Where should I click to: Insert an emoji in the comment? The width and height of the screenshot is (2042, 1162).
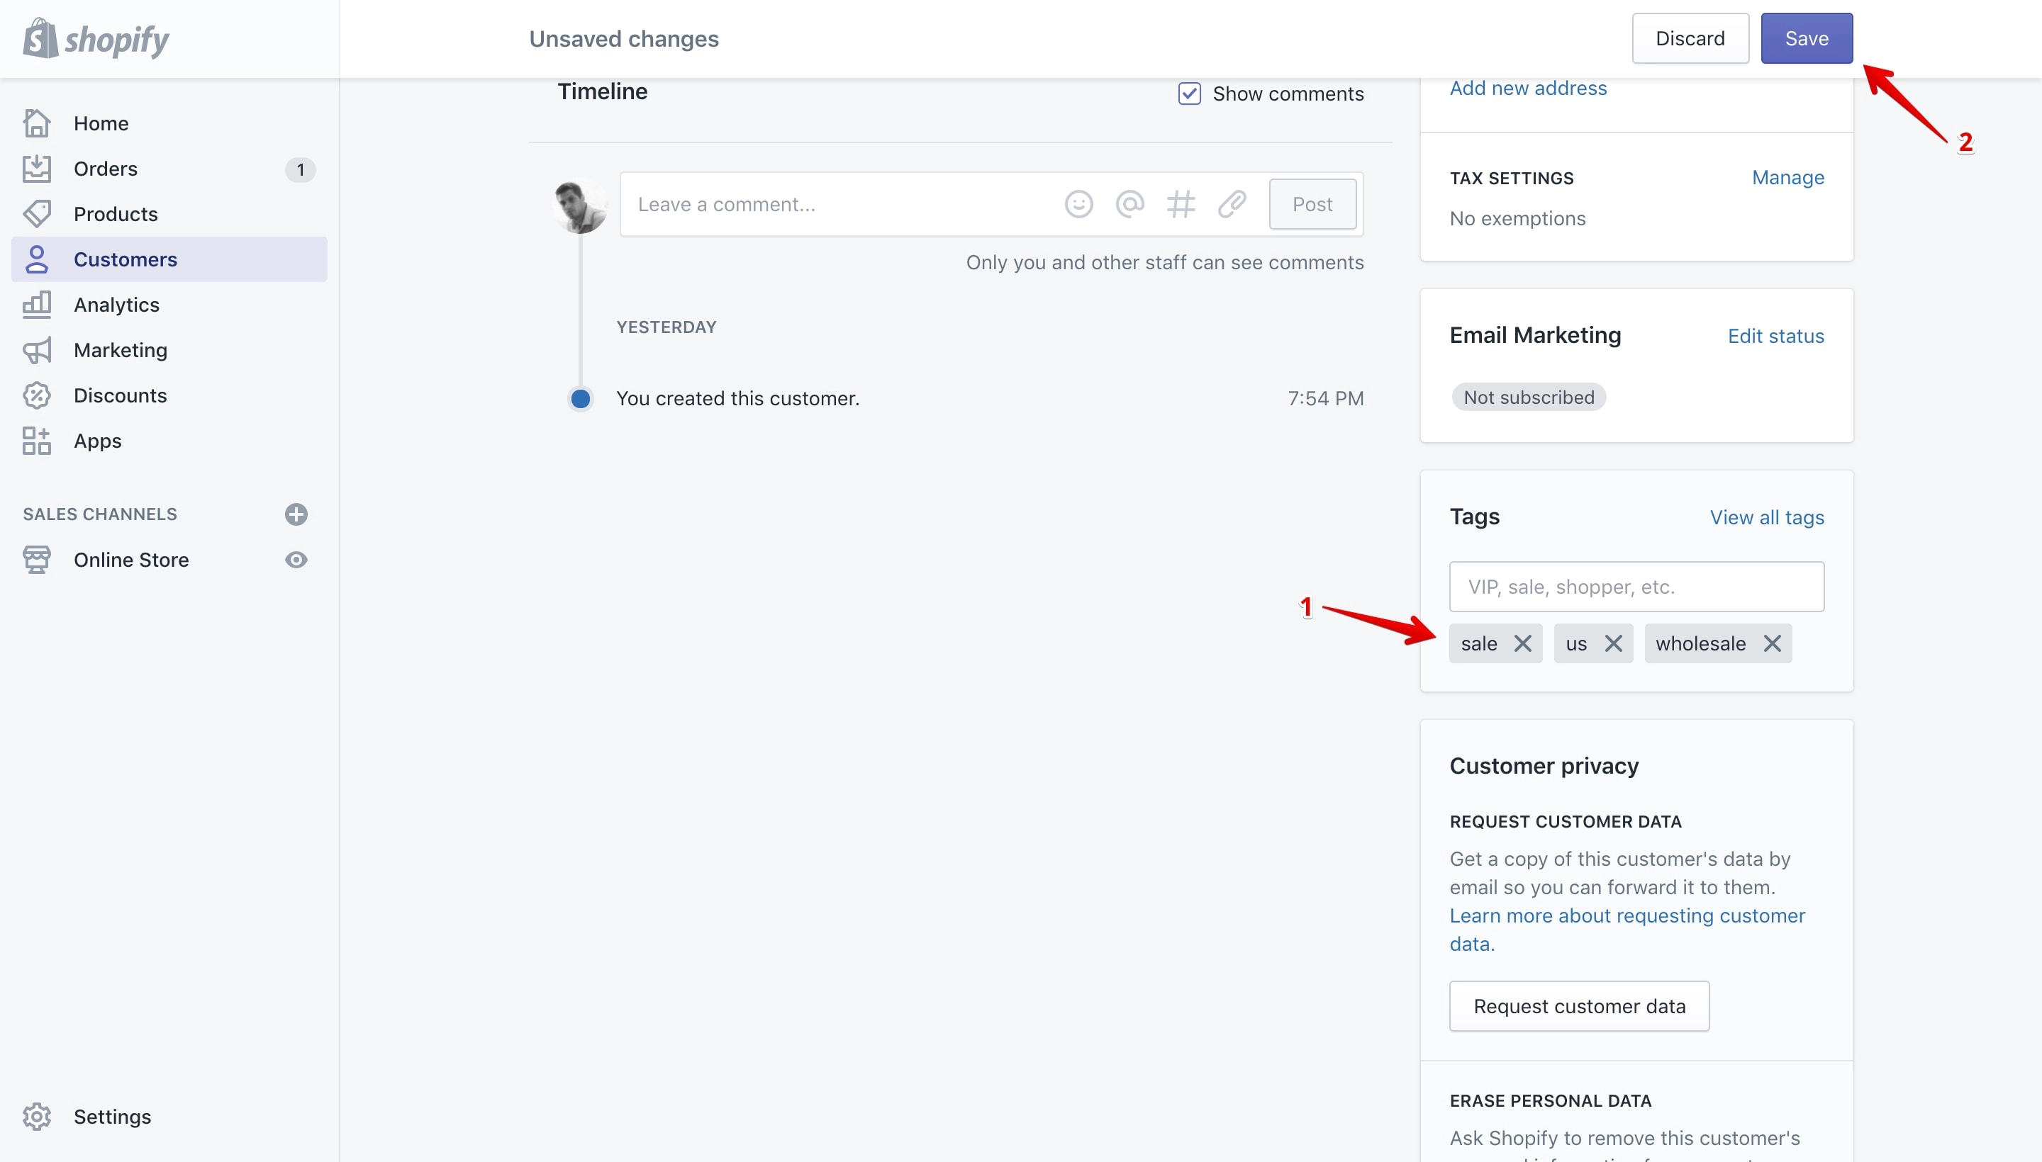coord(1079,204)
